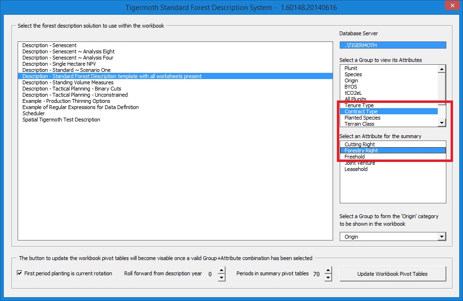The image size is (463, 301).
Task: Select tCO2eL group
Action: point(389,93)
